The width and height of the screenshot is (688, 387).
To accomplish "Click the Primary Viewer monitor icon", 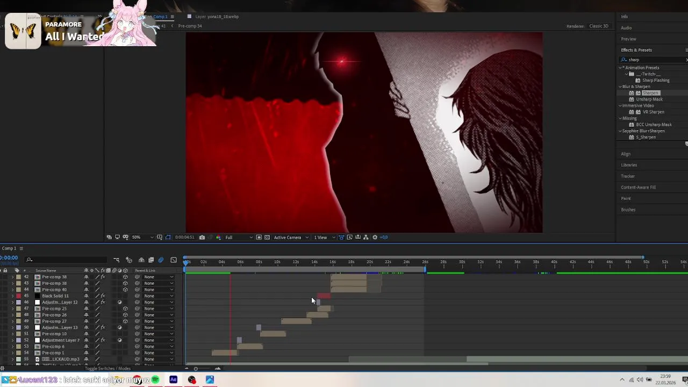I will click(117, 237).
